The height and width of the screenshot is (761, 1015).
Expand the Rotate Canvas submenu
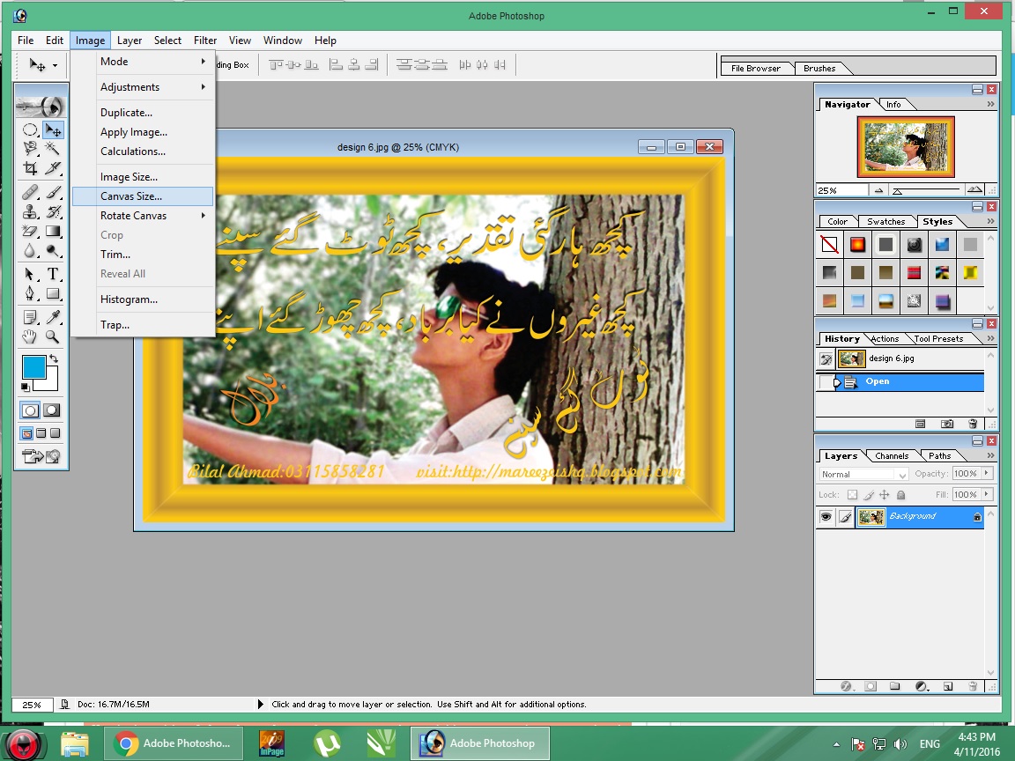pyautogui.click(x=143, y=216)
